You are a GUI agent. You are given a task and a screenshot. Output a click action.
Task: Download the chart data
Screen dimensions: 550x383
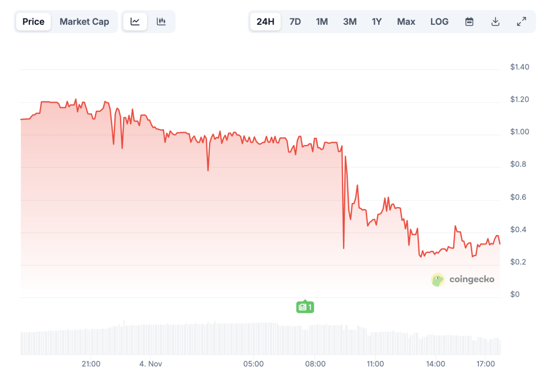tap(495, 22)
